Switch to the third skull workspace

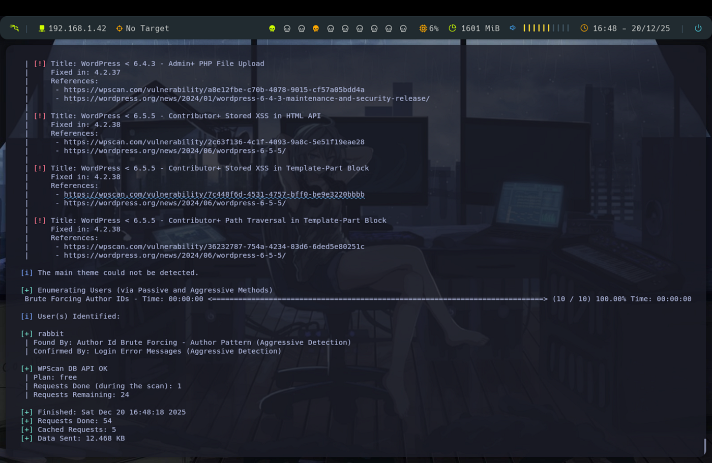coord(302,28)
